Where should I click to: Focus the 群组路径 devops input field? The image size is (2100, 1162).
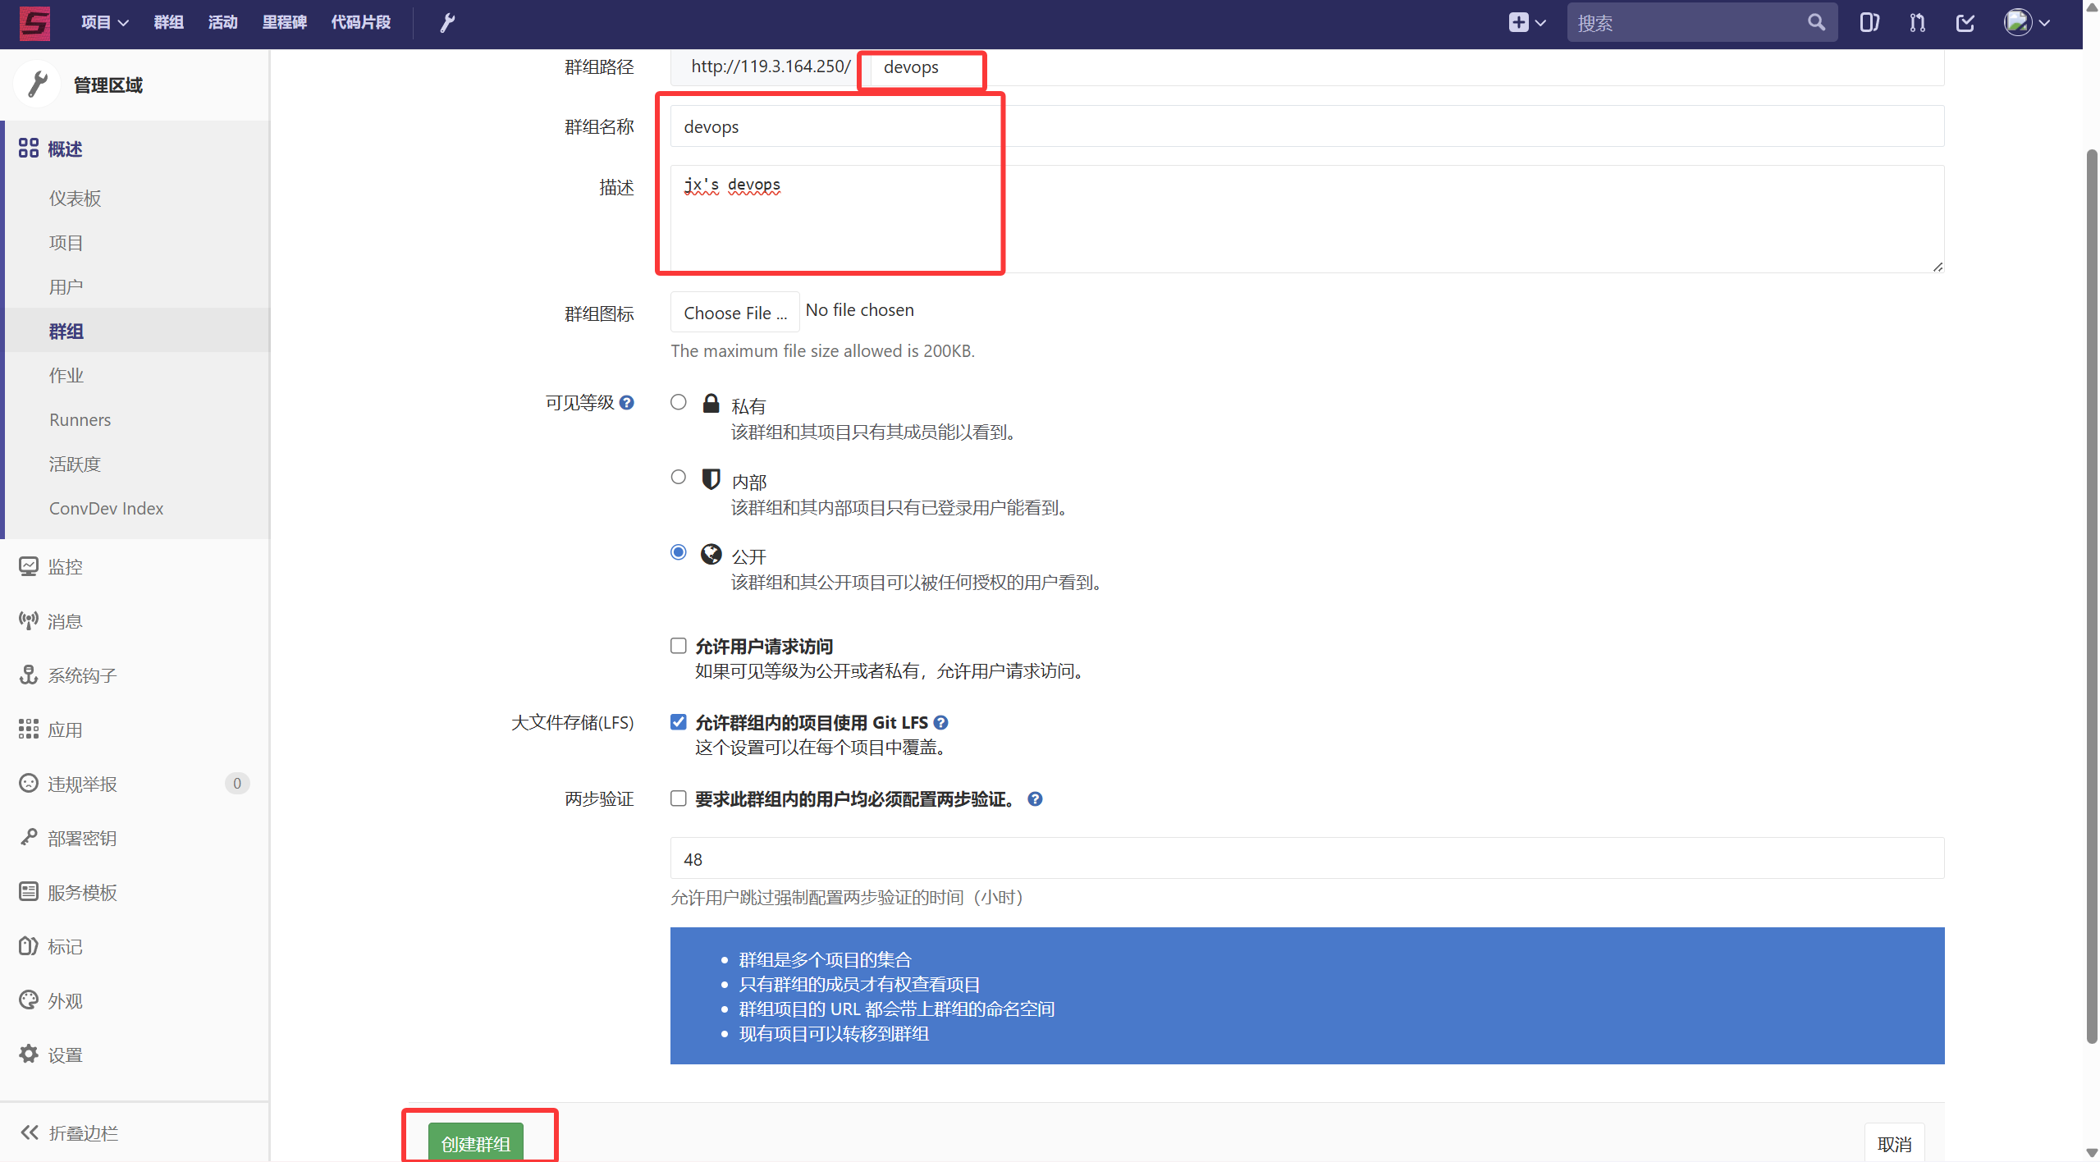1407,66
